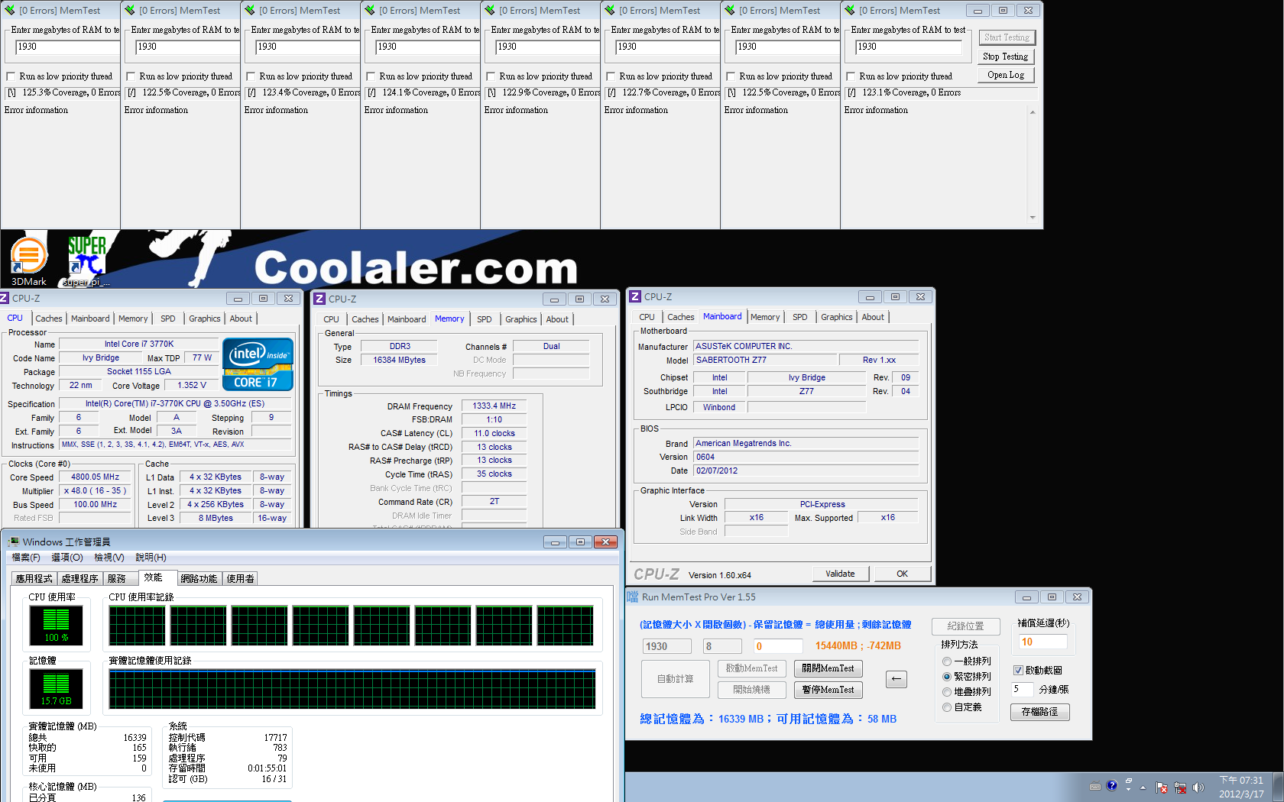Toggle low priority thread in the third MemTest window
This screenshot has height=802, width=1284.
[251, 76]
